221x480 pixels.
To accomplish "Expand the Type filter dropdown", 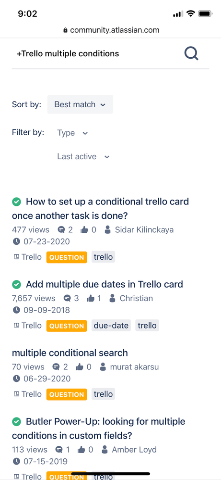I will 73,133.
